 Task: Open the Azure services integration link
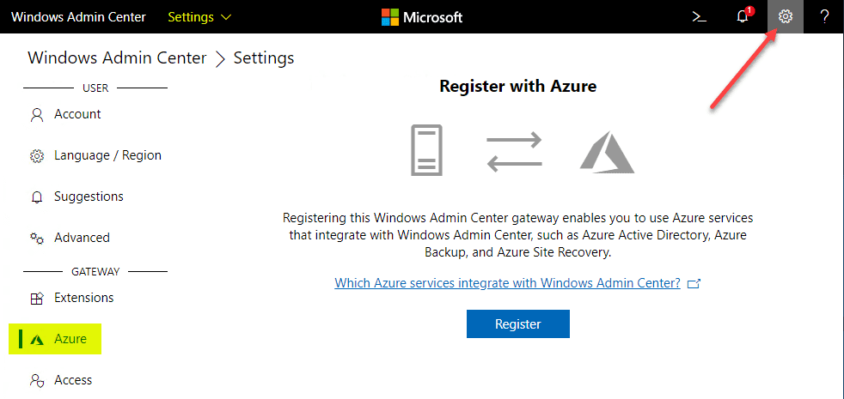[x=507, y=283]
